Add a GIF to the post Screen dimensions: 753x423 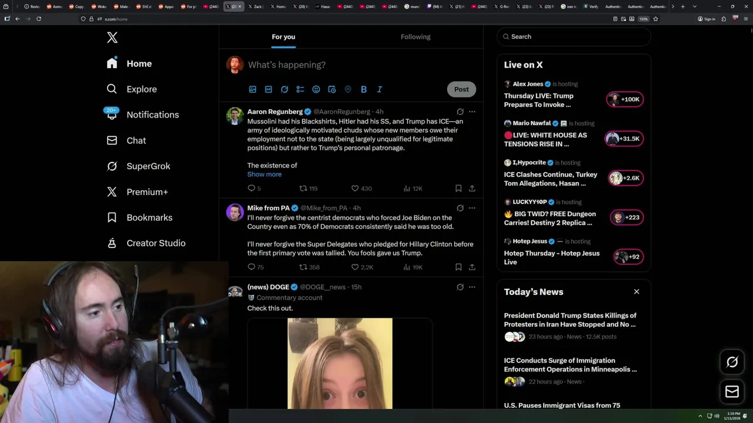(268, 89)
